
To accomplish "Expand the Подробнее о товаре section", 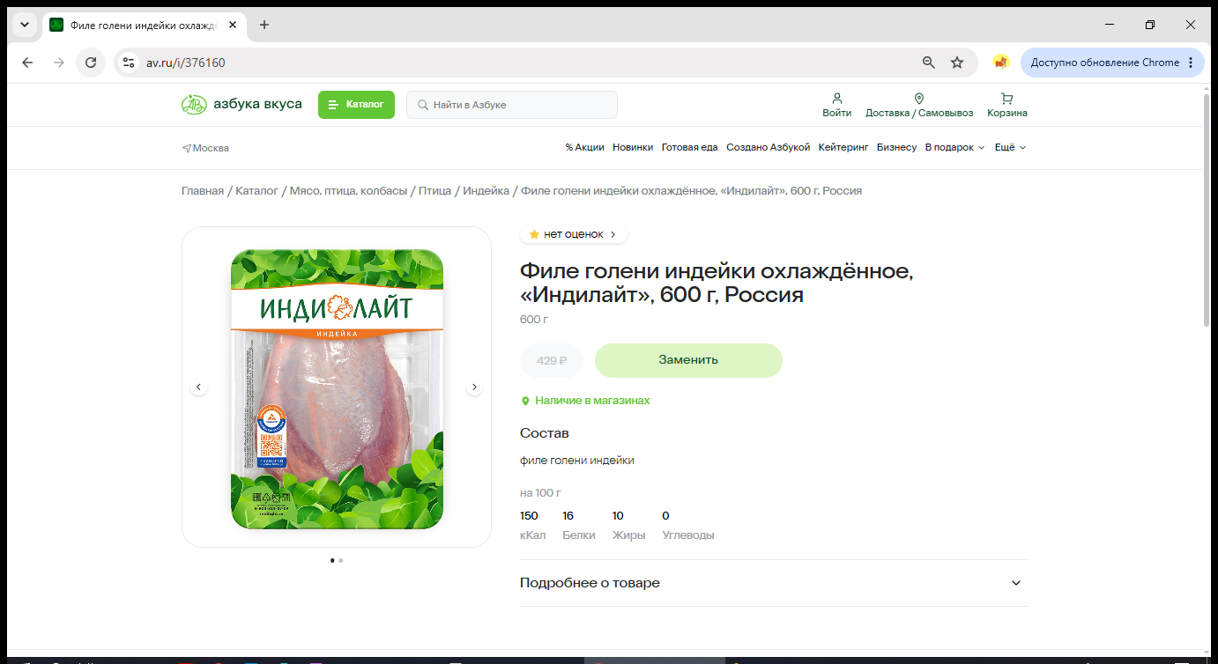I will tap(774, 583).
